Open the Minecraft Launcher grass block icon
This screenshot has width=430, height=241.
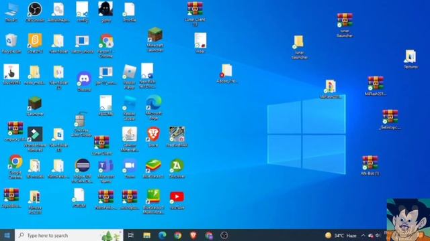[x=155, y=39]
